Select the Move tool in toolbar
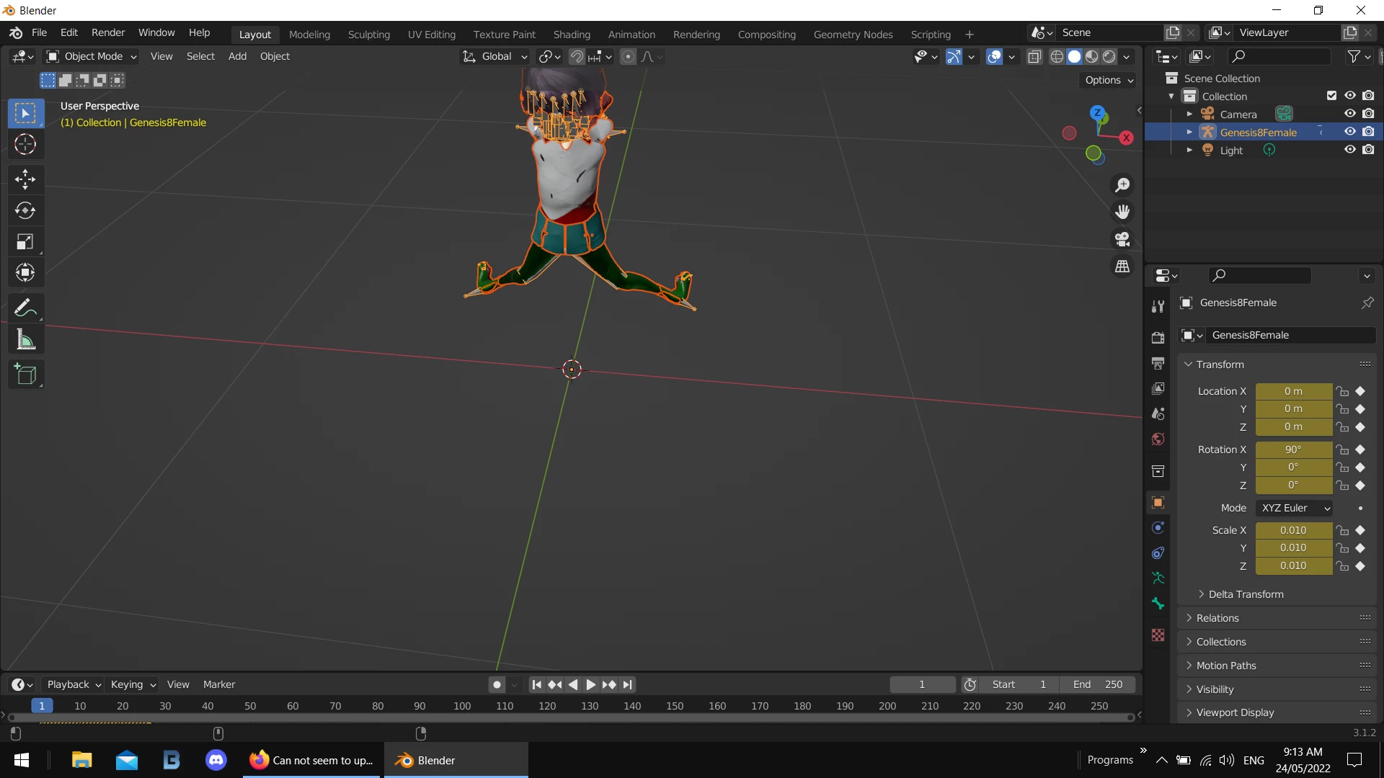This screenshot has width=1384, height=778. tap(25, 179)
